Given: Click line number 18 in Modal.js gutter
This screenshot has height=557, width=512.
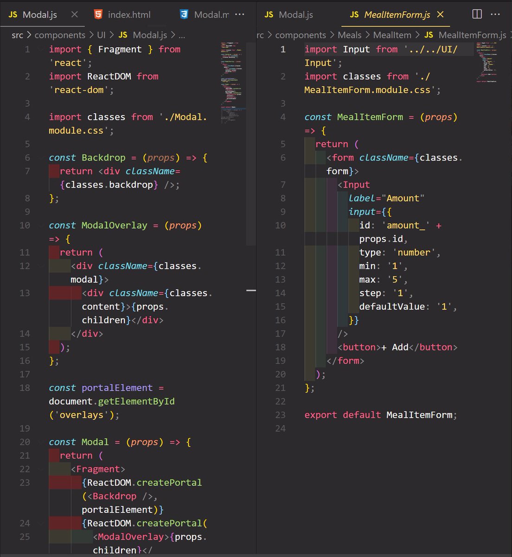Looking at the screenshot, I should [25, 388].
